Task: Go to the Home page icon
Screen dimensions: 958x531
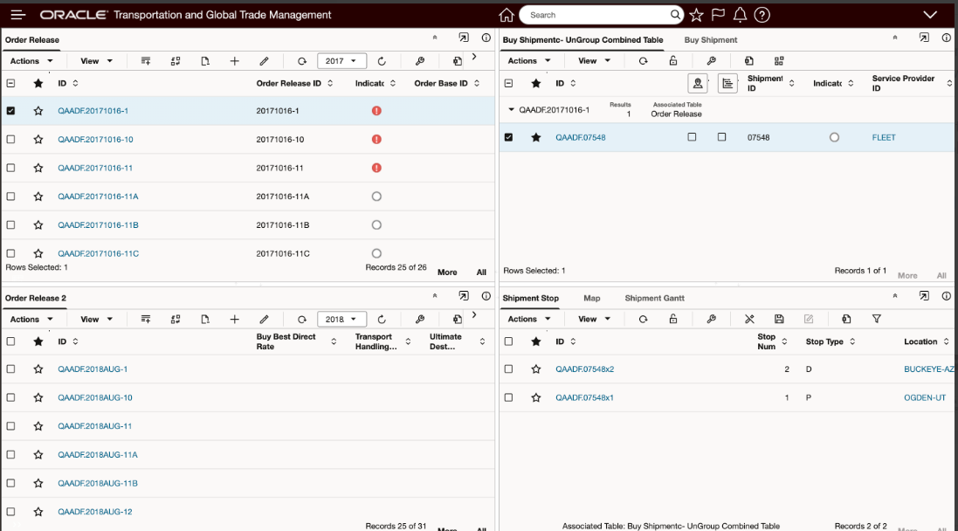Action: coord(506,15)
